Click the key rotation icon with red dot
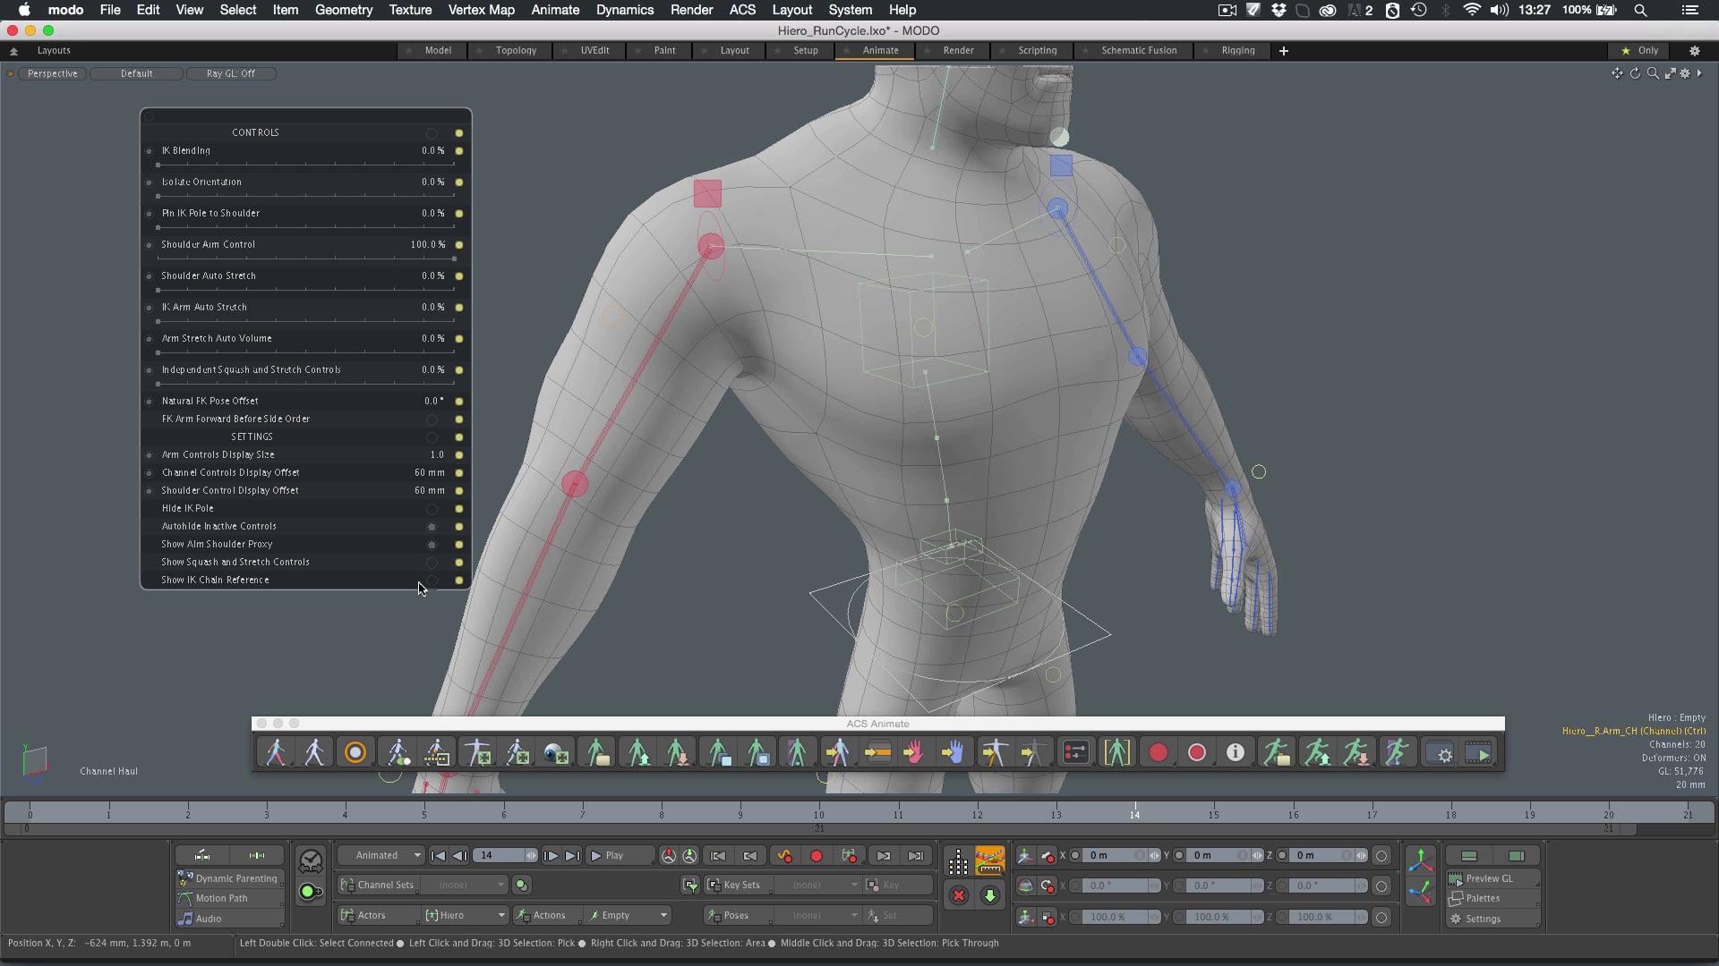1719x966 pixels. 1048,886
